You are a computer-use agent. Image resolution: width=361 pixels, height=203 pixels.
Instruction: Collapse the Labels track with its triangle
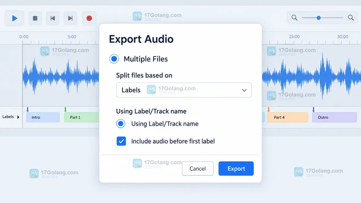18,117
